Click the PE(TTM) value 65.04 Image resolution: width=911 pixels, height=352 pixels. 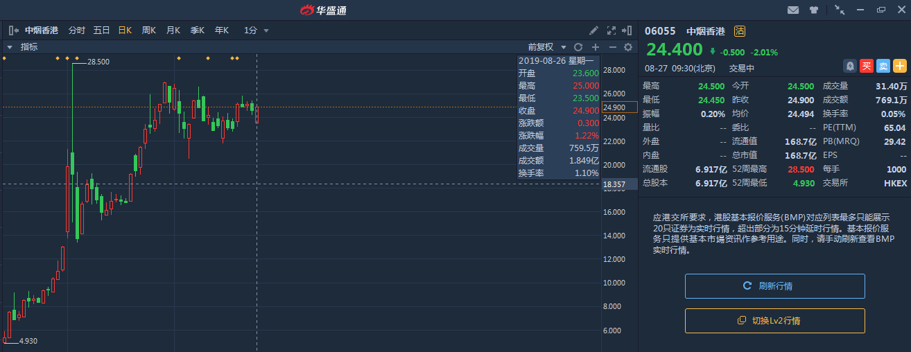coord(894,127)
